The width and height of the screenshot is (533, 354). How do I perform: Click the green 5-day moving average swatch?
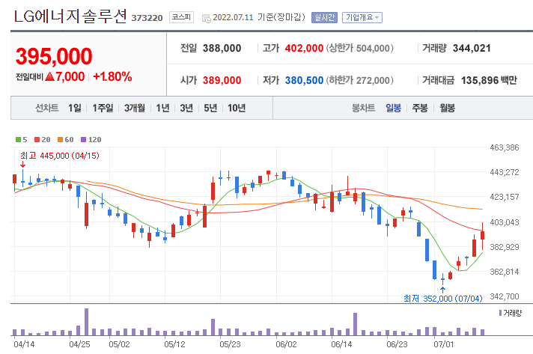[19, 140]
